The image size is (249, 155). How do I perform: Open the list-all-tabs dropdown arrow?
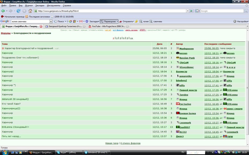point(247,26)
